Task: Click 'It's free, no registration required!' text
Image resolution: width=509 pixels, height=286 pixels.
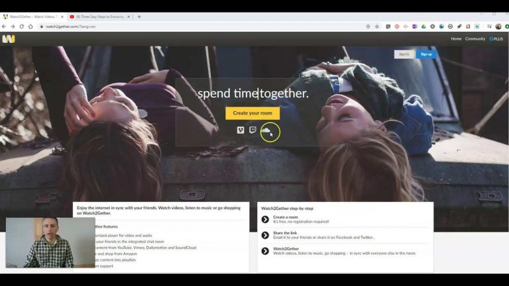Action: click(301, 222)
